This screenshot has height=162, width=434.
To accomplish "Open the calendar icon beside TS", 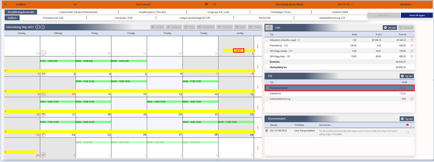I will click(x=206, y=4).
